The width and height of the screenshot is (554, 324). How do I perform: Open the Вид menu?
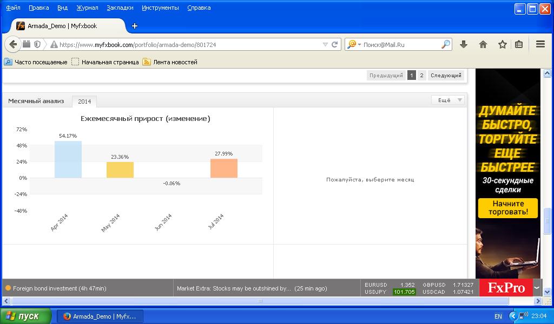pos(63,8)
